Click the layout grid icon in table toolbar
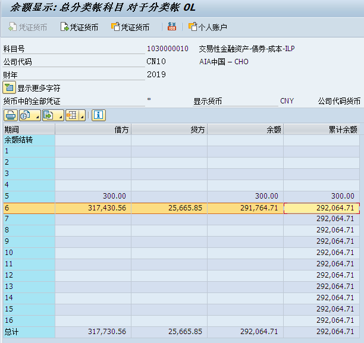Viewport: 364px width, 343px height. point(72,115)
